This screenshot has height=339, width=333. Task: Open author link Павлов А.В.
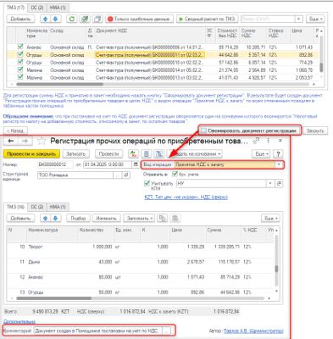(253, 331)
